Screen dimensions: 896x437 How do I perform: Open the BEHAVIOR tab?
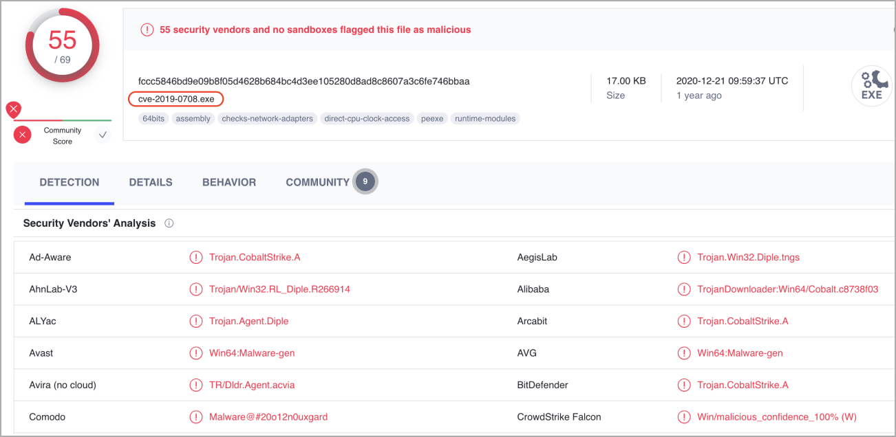229,183
